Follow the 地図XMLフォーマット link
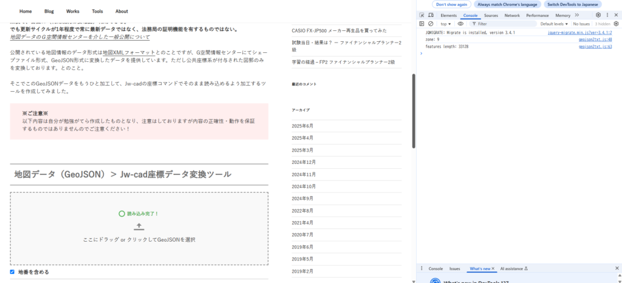The height and width of the screenshot is (283, 622). coord(129,52)
